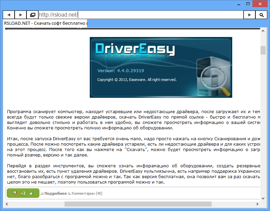Image resolution: width=270 pixels, height=211 pixels.
Task: Click the vertical scrollbar up arrow
Action: point(263,31)
